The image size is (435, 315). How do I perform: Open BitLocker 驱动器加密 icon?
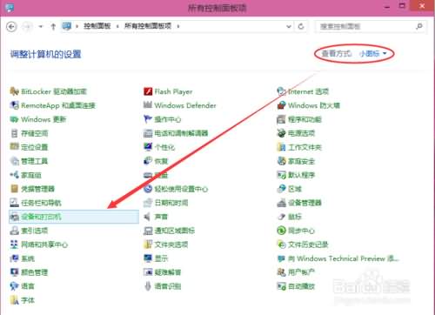coord(14,91)
